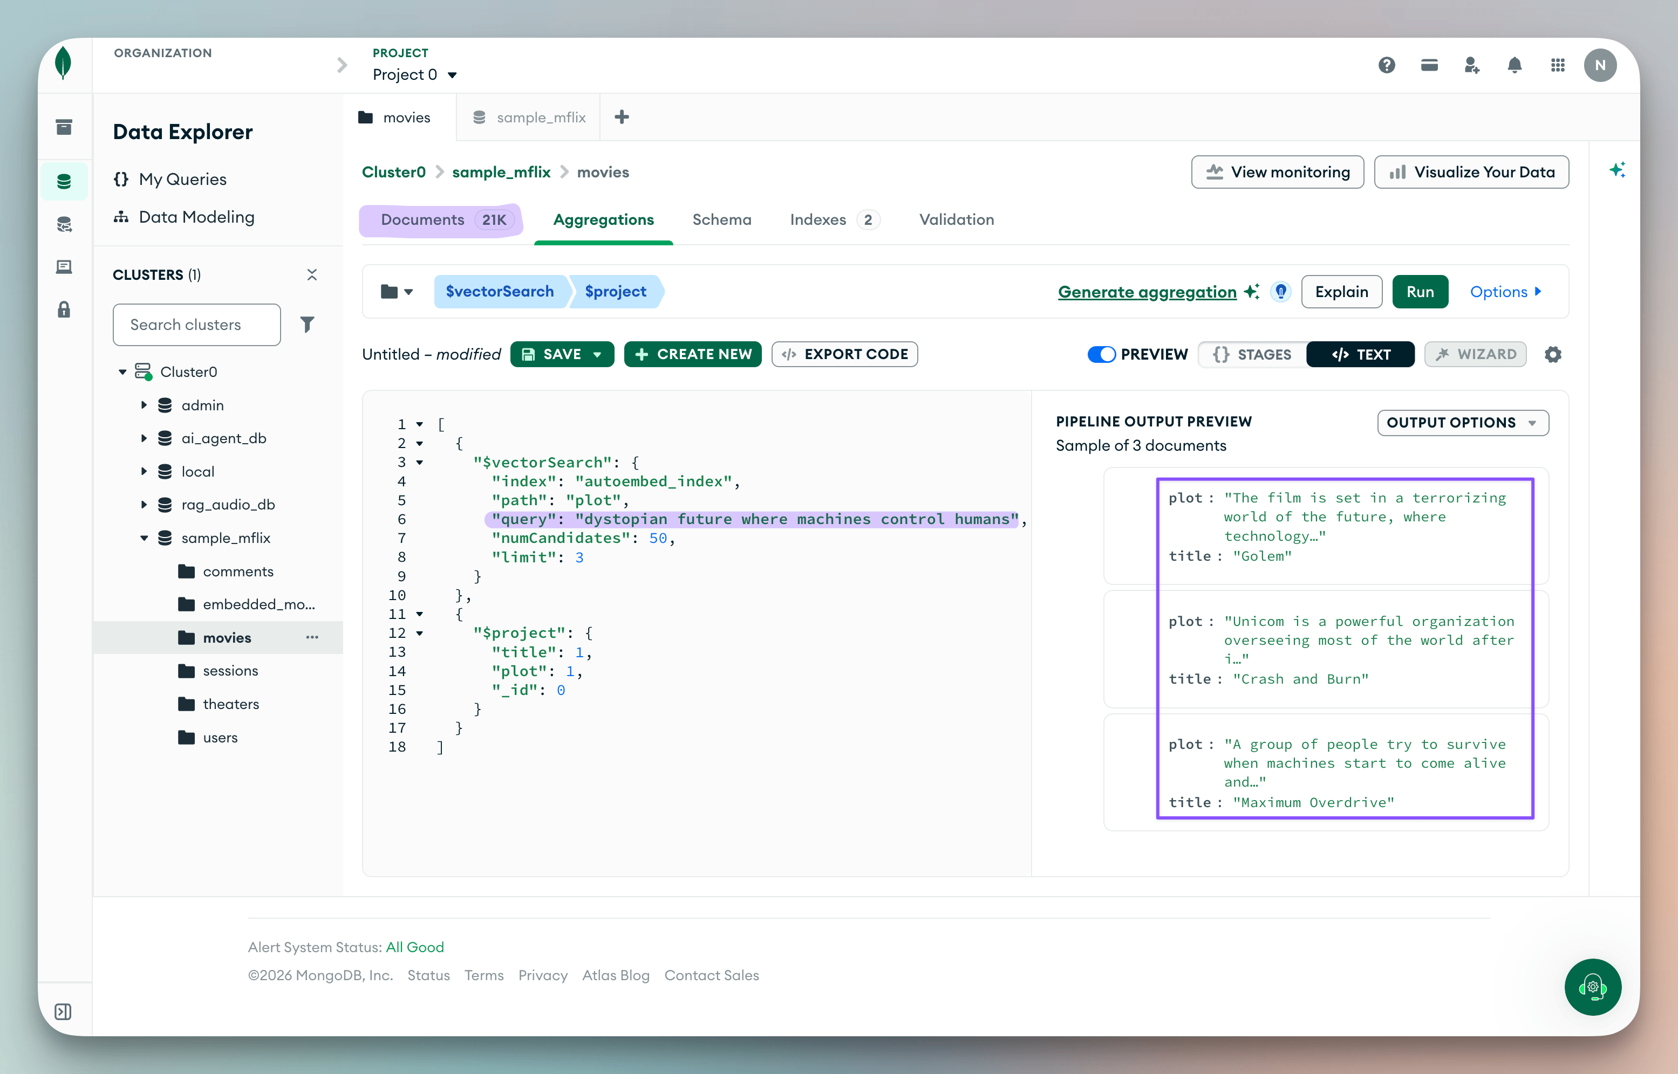
Task: Focus the Search clusters input
Action: [197, 324]
